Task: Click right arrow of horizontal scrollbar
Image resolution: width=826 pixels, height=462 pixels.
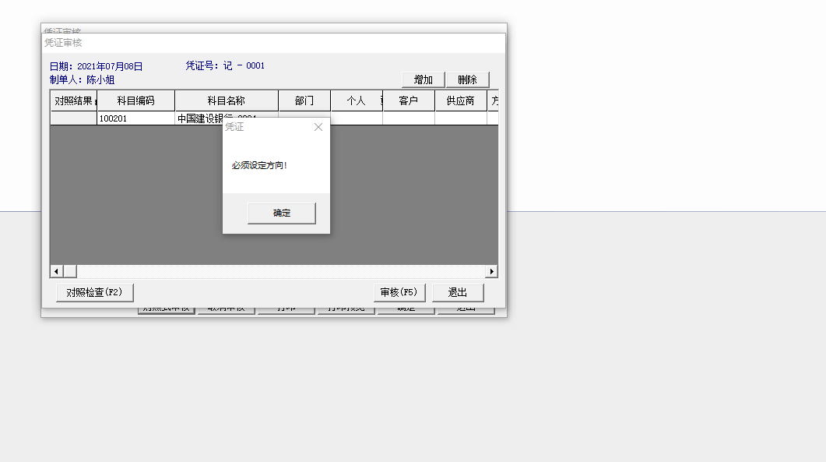Action: coord(491,271)
